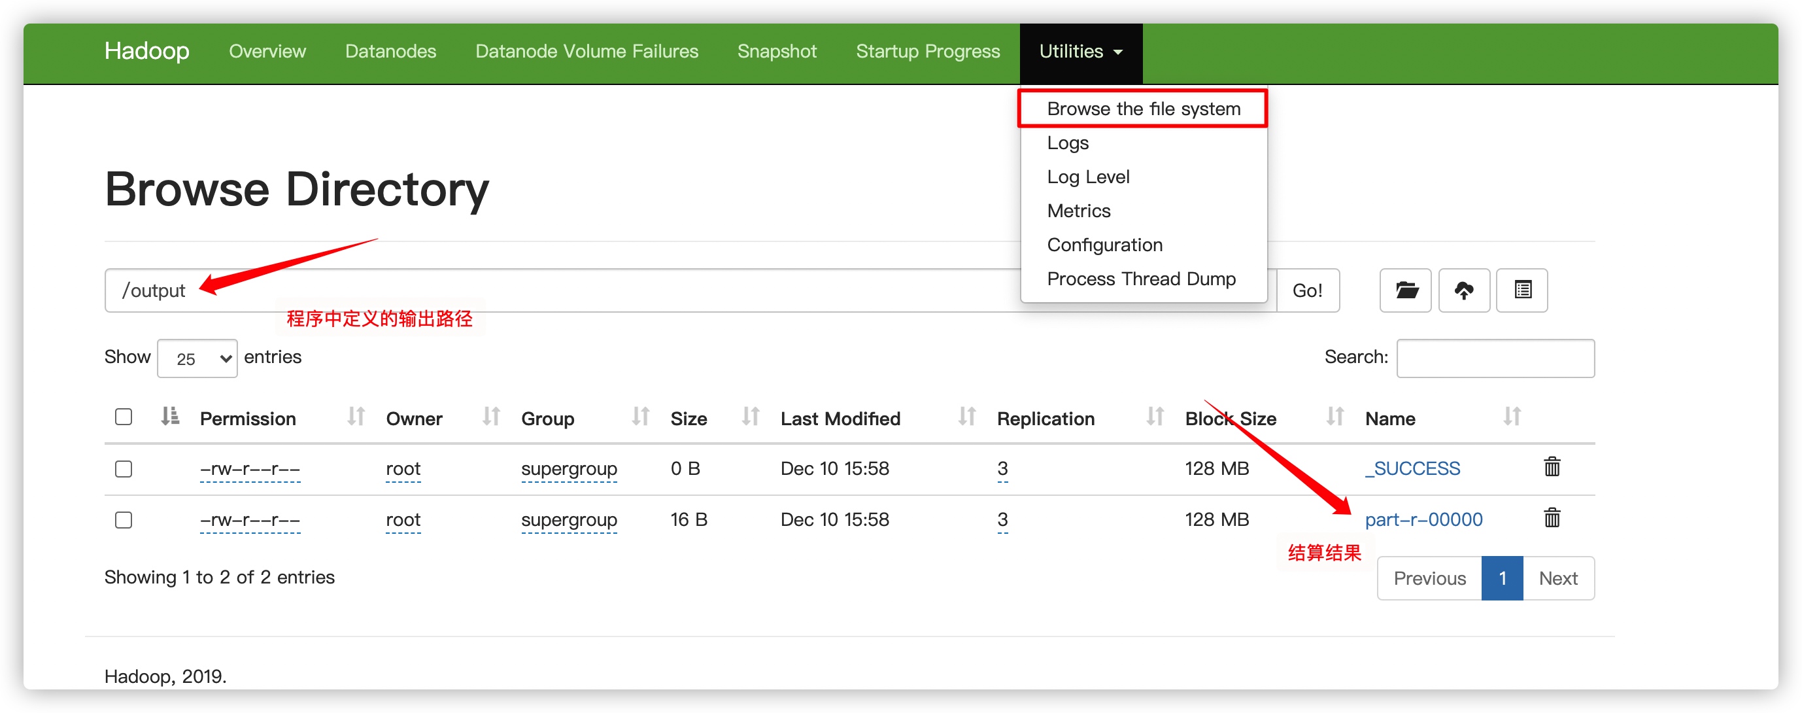The width and height of the screenshot is (1802, 713).
Task: Sort by the Name column sort arrows
Action: [x=1512, y=417]
